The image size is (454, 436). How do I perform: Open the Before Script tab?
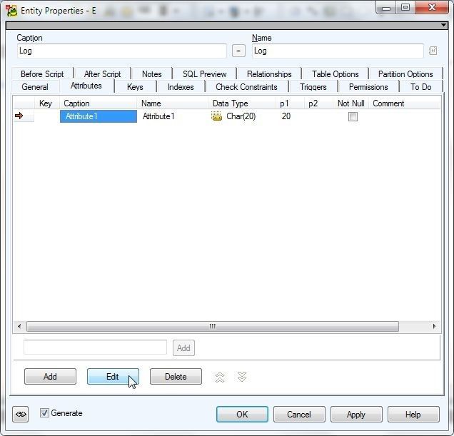(42, 74)
